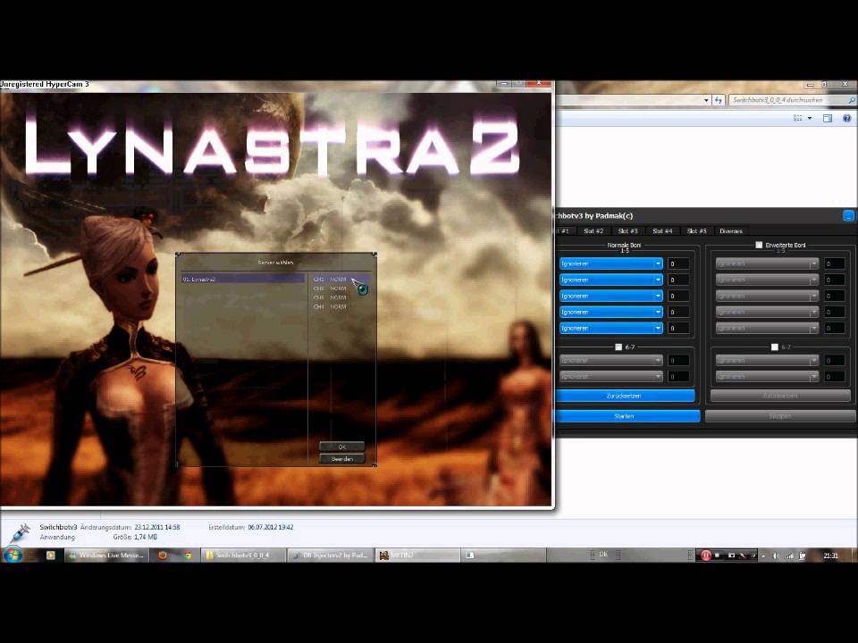
Task: Open the network tray icon
Action: tap(789, 555)
